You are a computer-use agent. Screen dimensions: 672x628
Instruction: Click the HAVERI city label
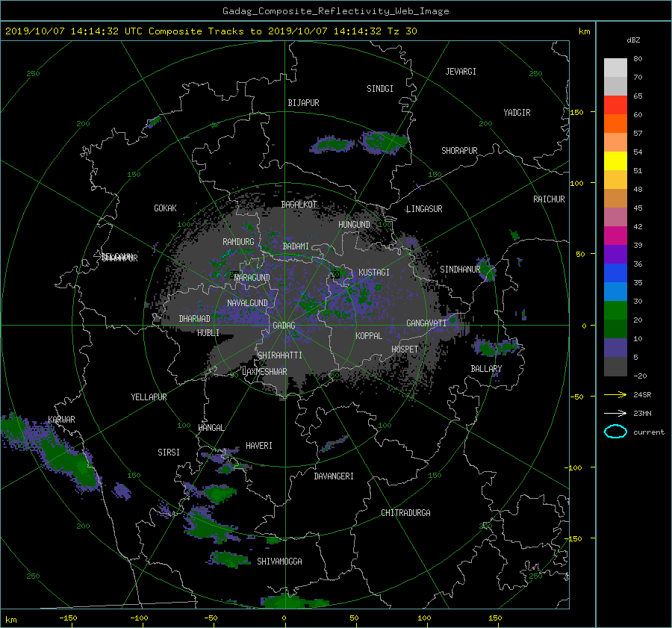coord(259,446)
